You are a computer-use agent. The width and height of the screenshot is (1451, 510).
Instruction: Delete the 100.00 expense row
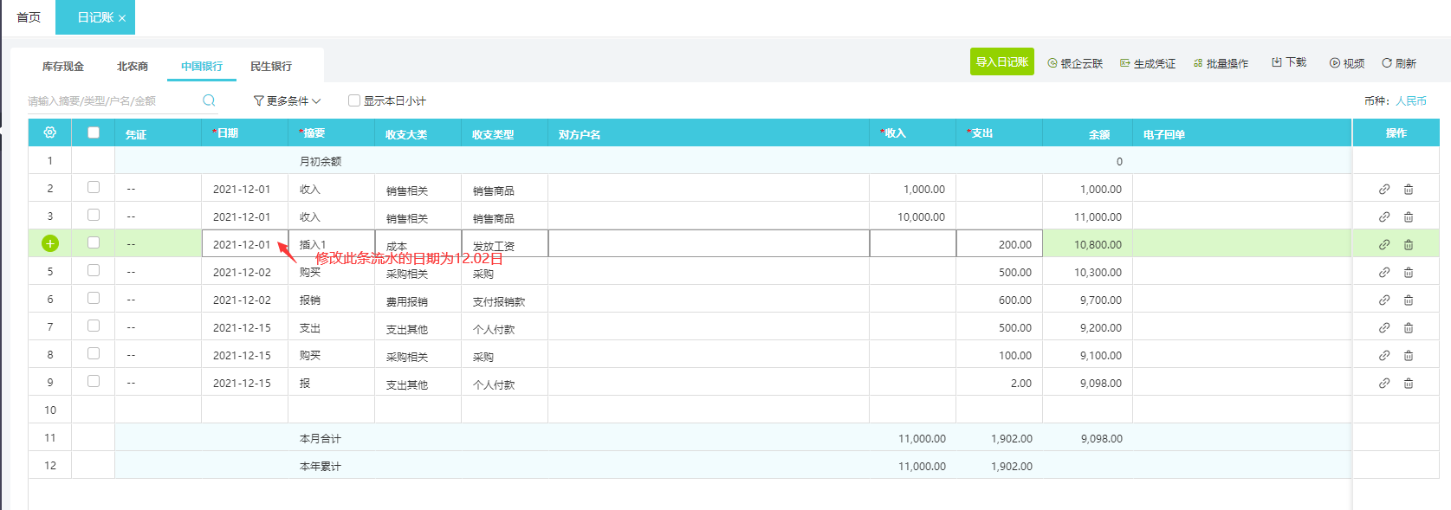1409,355
